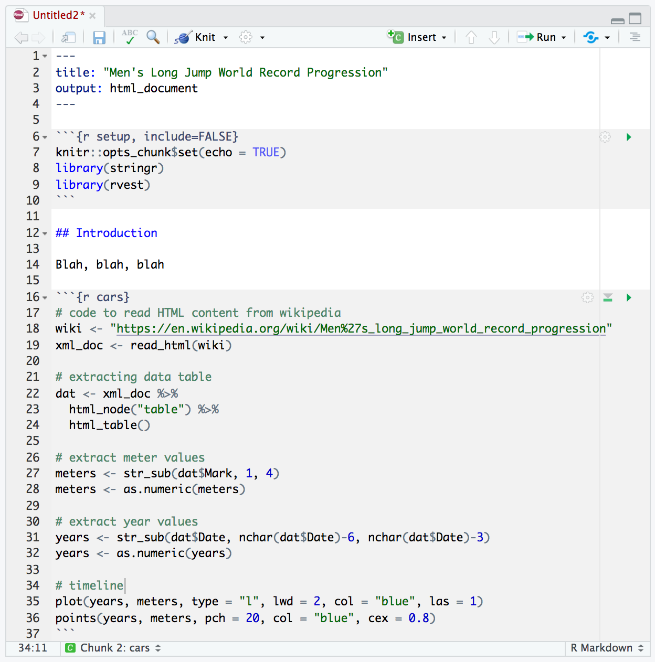
Task: Click the Insert chunk button
Action: click(x=412, y=37)
